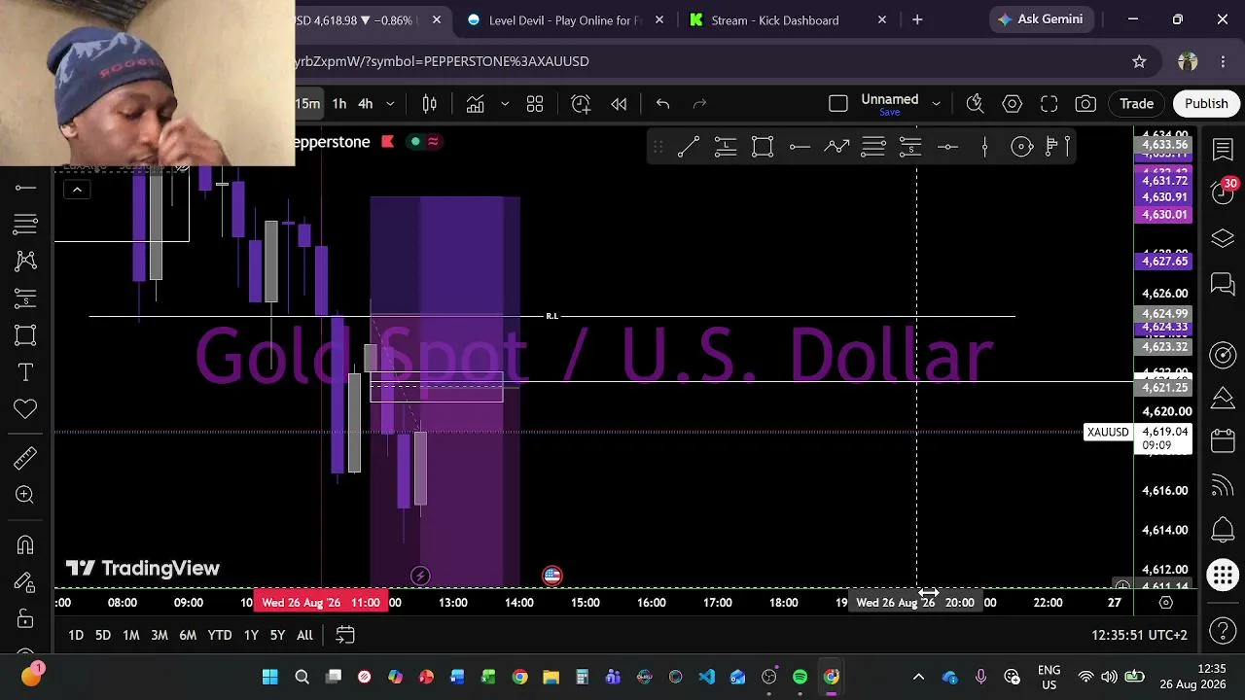Image resolution: width=1245 pixels, height=700 pixels.
Task: Open Spotify from the Windows taskbar
Action: pos(800,677)
